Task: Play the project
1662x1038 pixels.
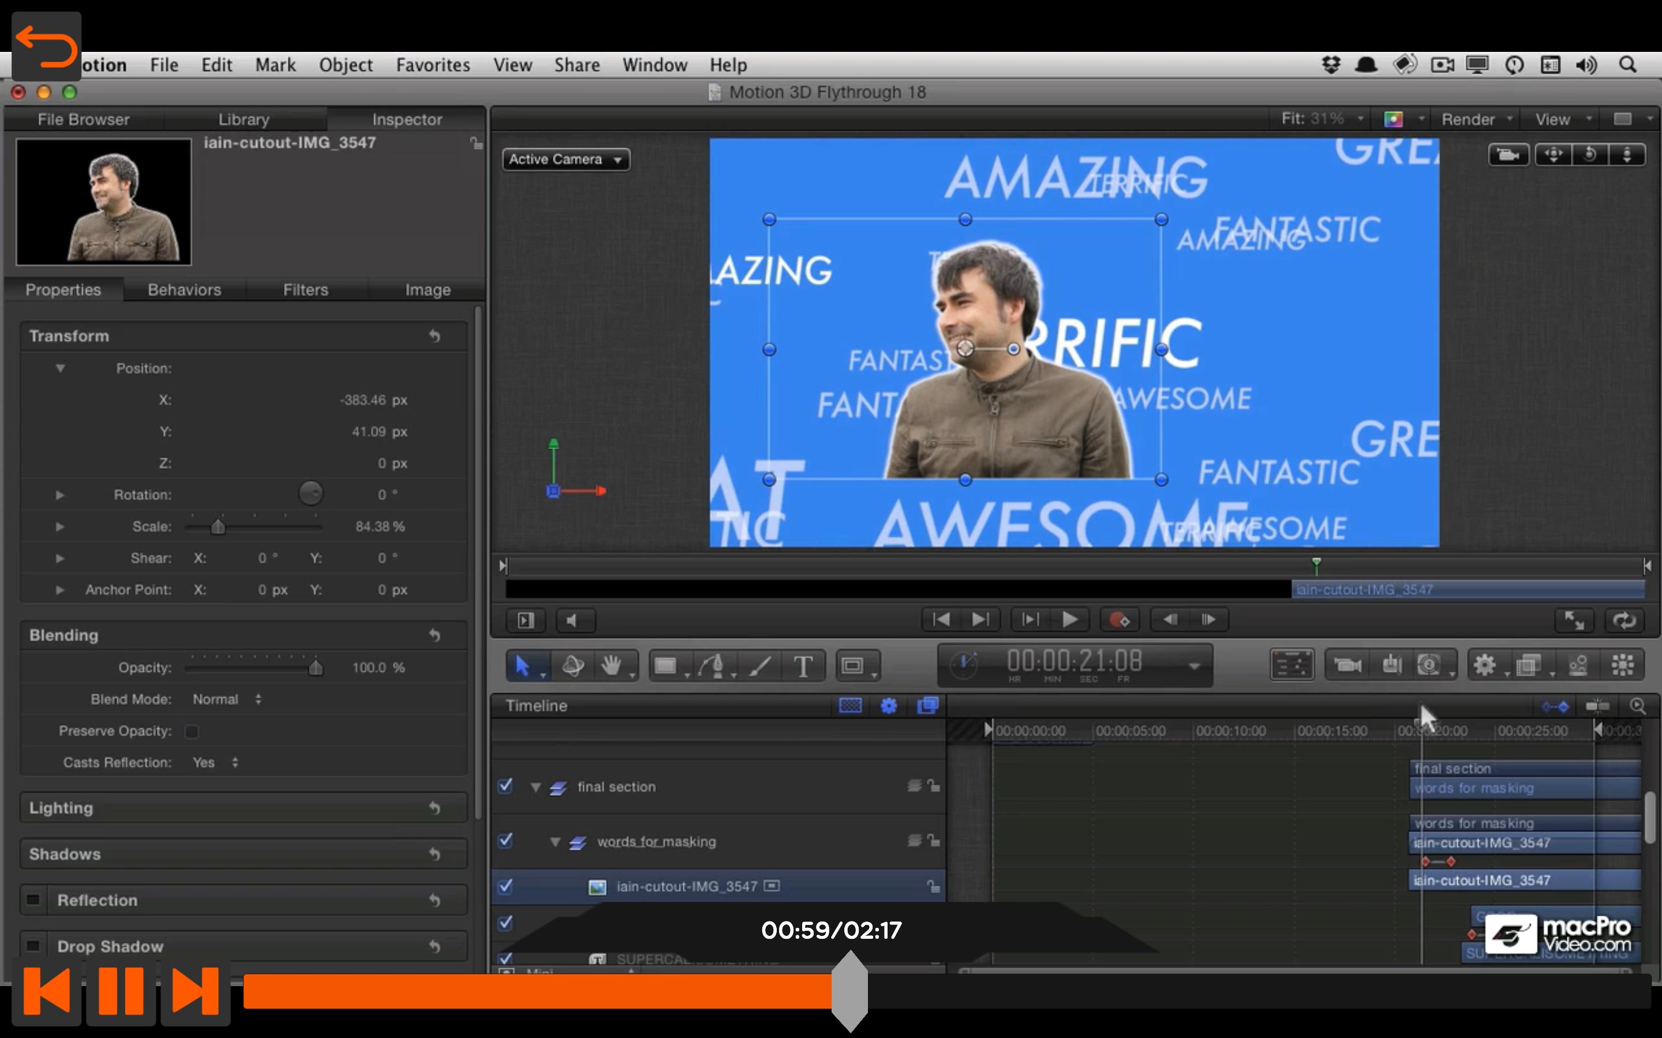Action: (x=1069, y=620)
